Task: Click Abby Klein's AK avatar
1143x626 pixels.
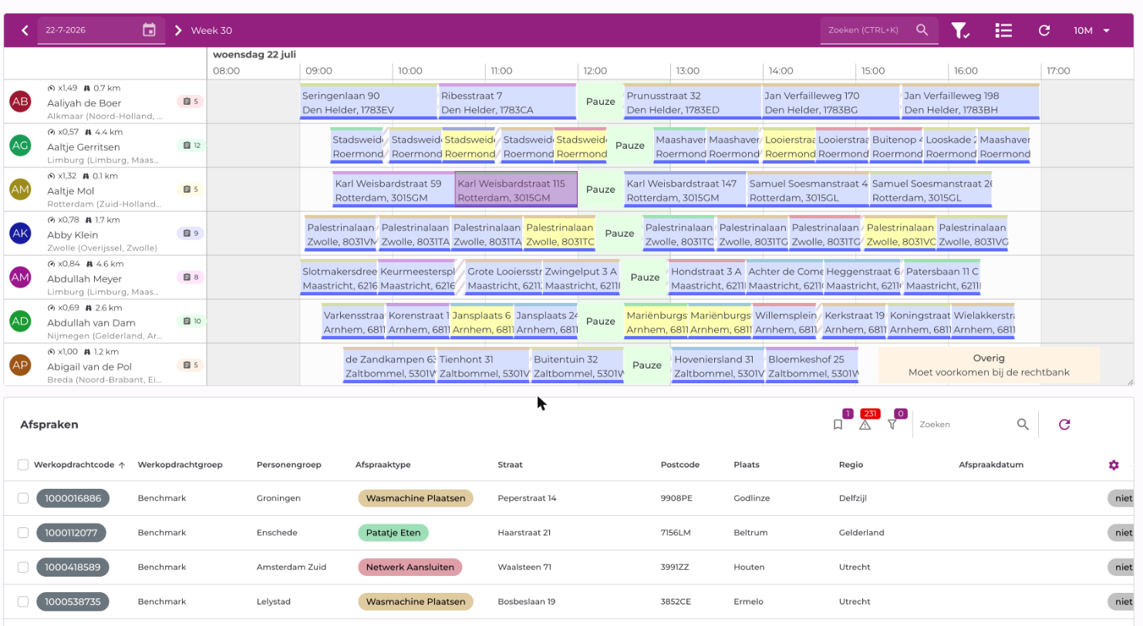Action: [21, 233]
